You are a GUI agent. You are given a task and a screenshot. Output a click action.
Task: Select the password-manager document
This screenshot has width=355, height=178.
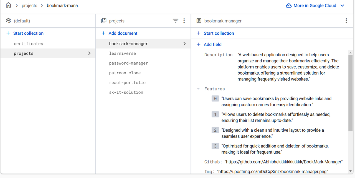click(x=128, y=63)
